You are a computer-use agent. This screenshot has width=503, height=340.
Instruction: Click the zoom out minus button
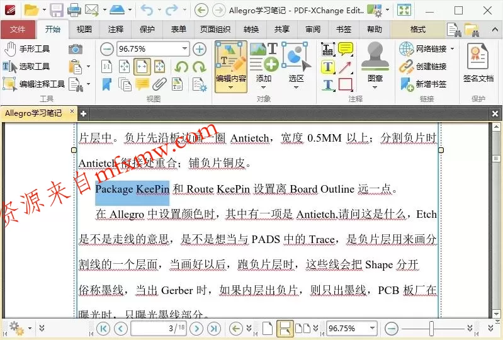click(107, 49)
